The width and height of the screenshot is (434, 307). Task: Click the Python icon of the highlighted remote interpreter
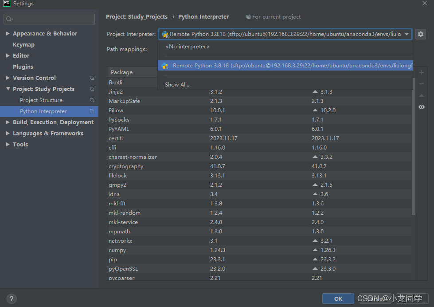pos(165,66)
